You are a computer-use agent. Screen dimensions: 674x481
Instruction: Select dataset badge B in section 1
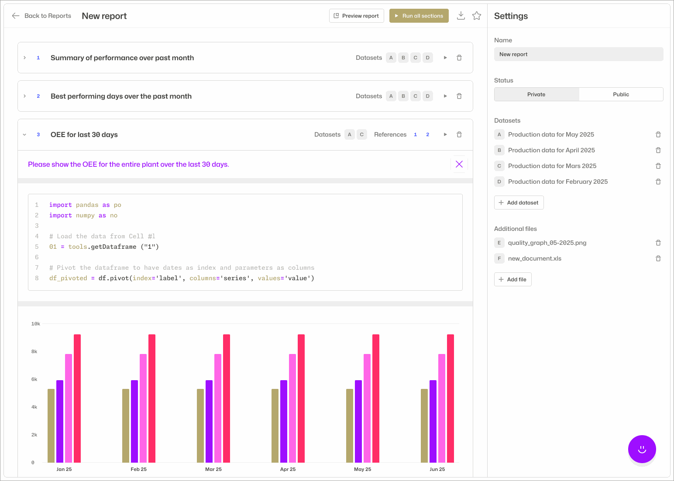coord(403,58)
